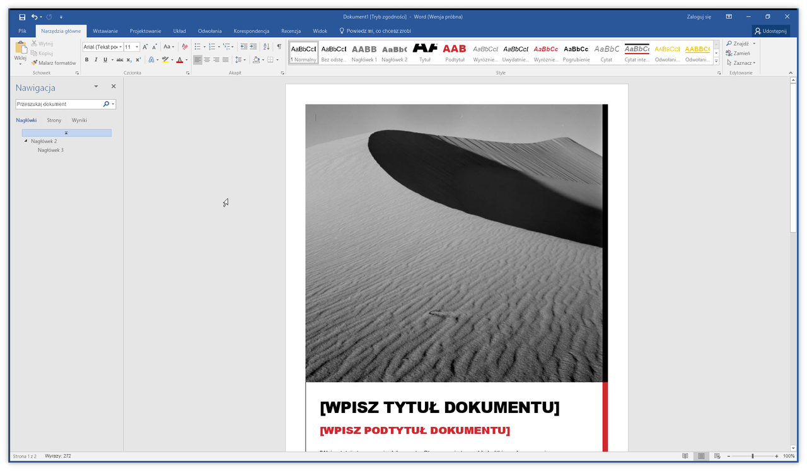Toggle bold formatting
Image resolution: width=807 pixels, height=471 pixels.
click(x=87, y=60)
